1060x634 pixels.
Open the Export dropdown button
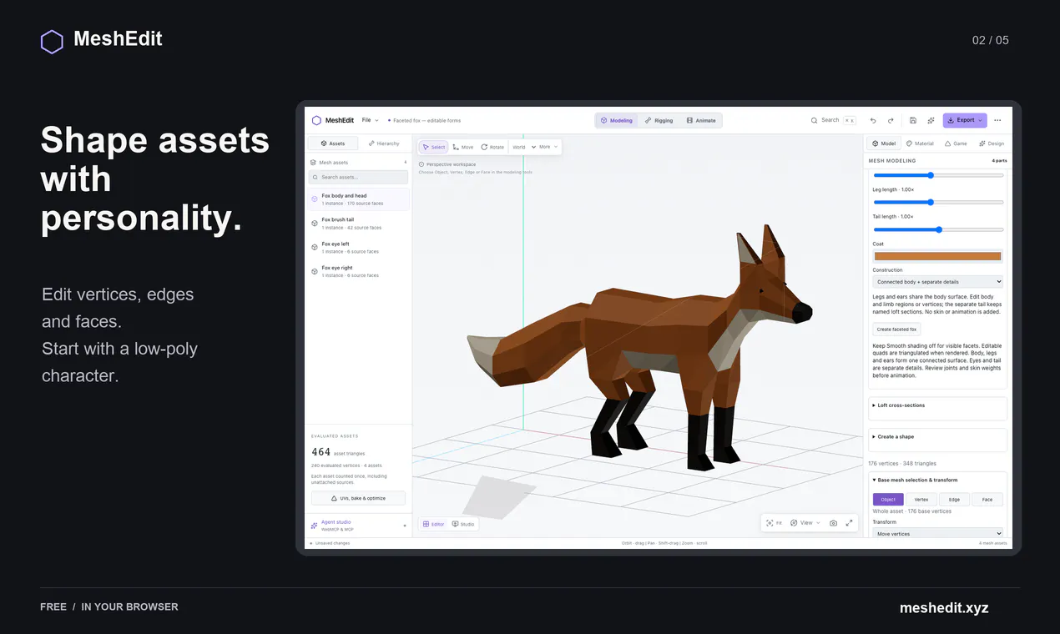pyautogui.click(x=965, y=120)
